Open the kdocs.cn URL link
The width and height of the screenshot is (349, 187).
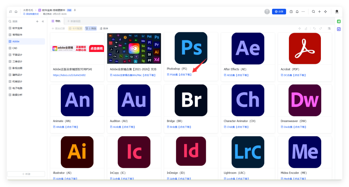[69, 75]
